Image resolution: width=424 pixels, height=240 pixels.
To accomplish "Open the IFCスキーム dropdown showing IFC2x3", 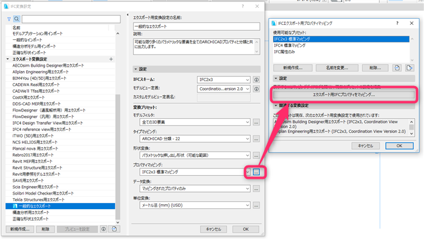I will (x=224, y=79).
